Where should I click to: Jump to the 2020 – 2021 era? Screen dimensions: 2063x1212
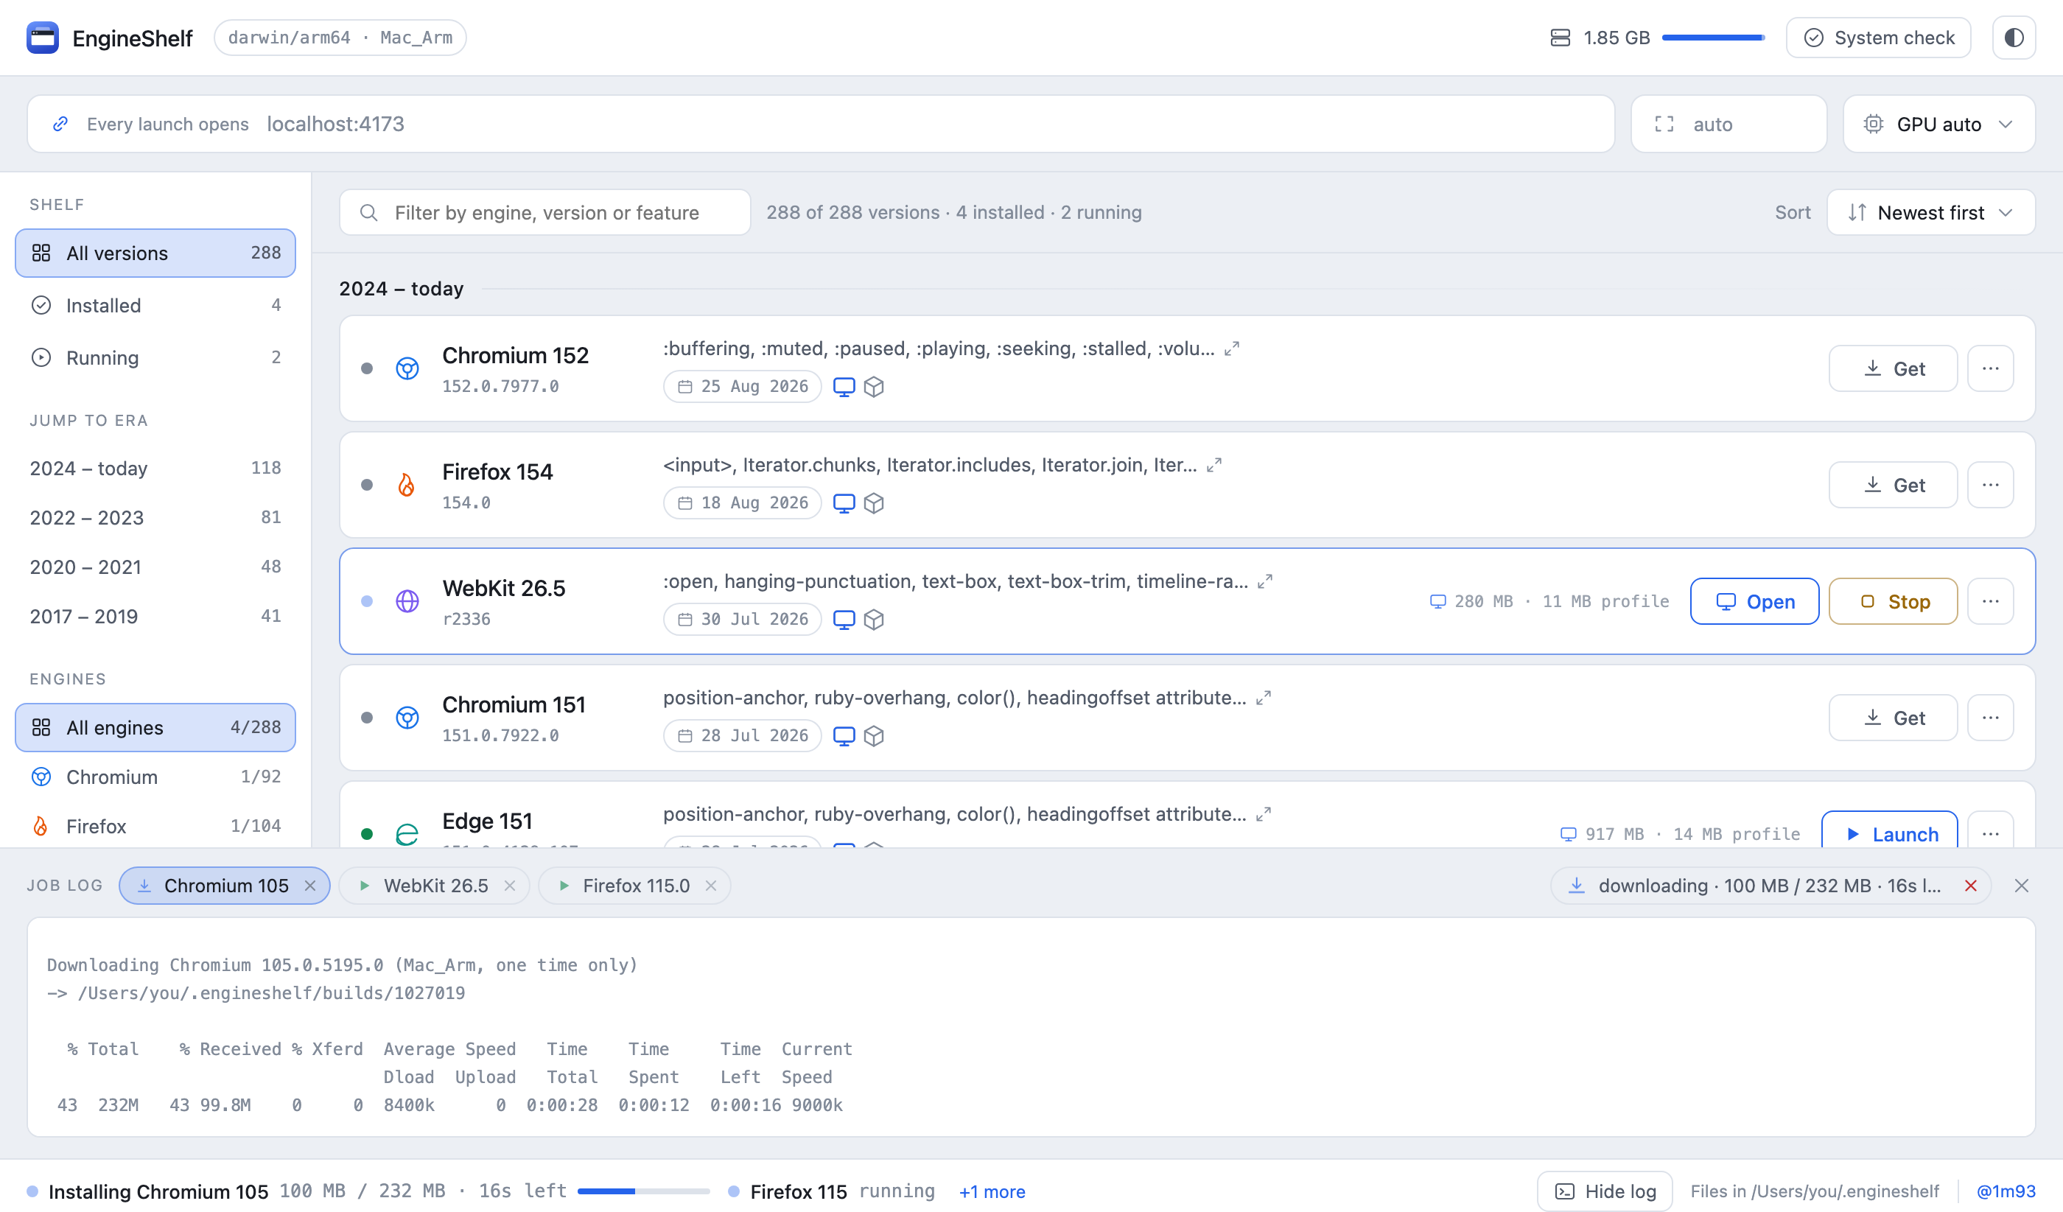click(x=155, y=567)
